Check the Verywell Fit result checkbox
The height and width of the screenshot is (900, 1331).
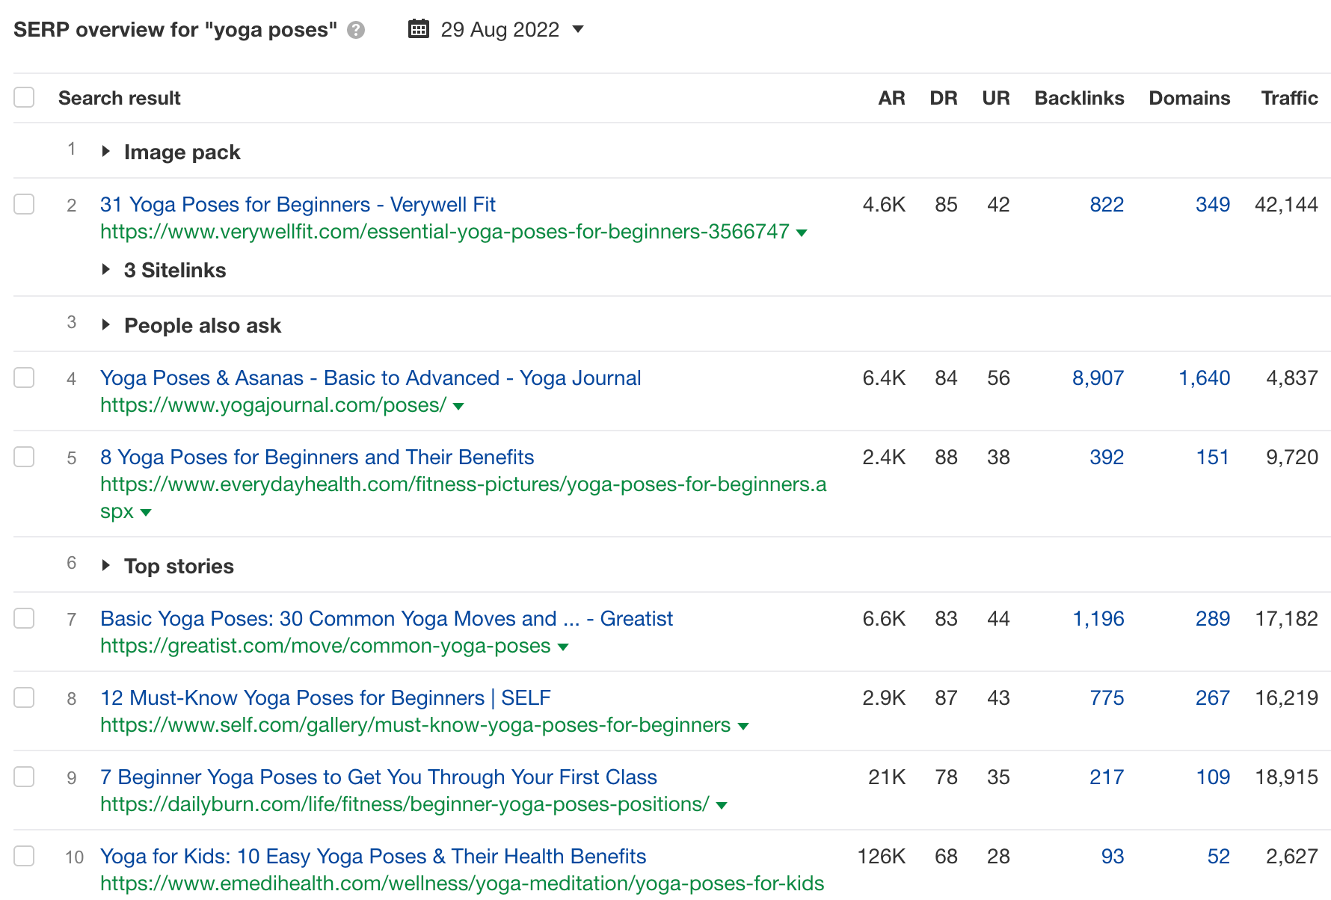point(24,204)
